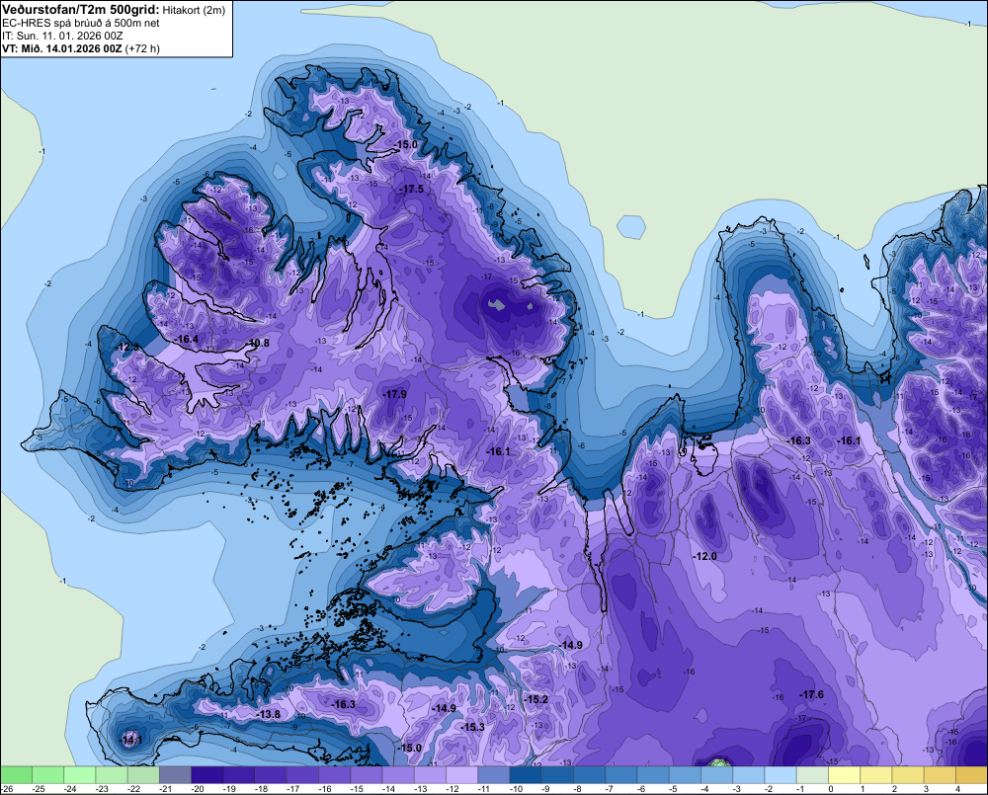Screen dimensions: 988x795
Task: Click the bold -17.5 temperature label
Action: (411, 189)
